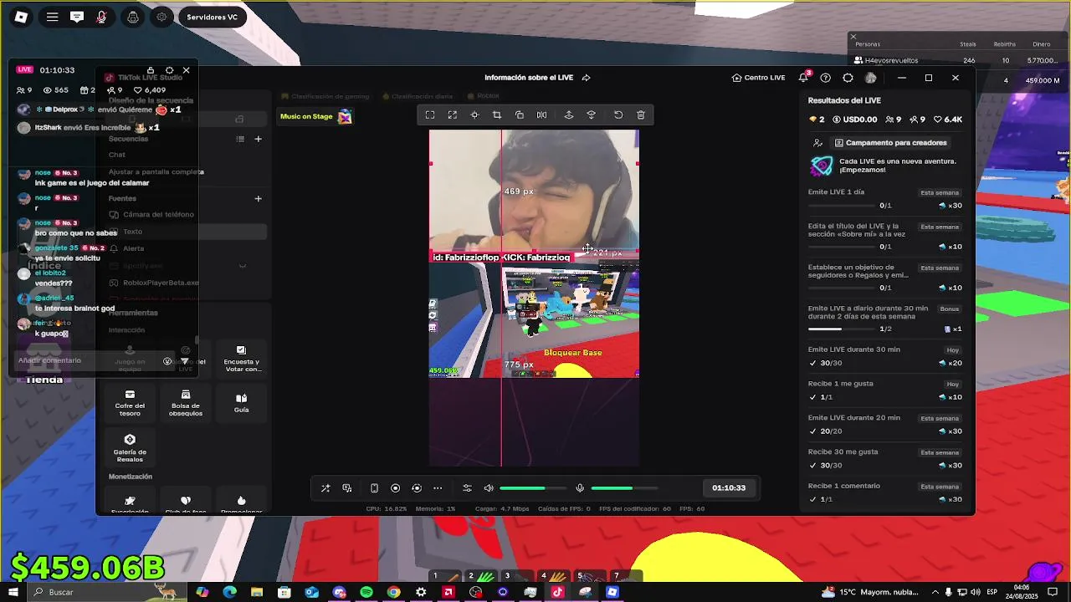This screenshot has height=602, width=1071.
Task: Click the magic wand effects icon
Action: pyautogui.click(x=325, y=488)
